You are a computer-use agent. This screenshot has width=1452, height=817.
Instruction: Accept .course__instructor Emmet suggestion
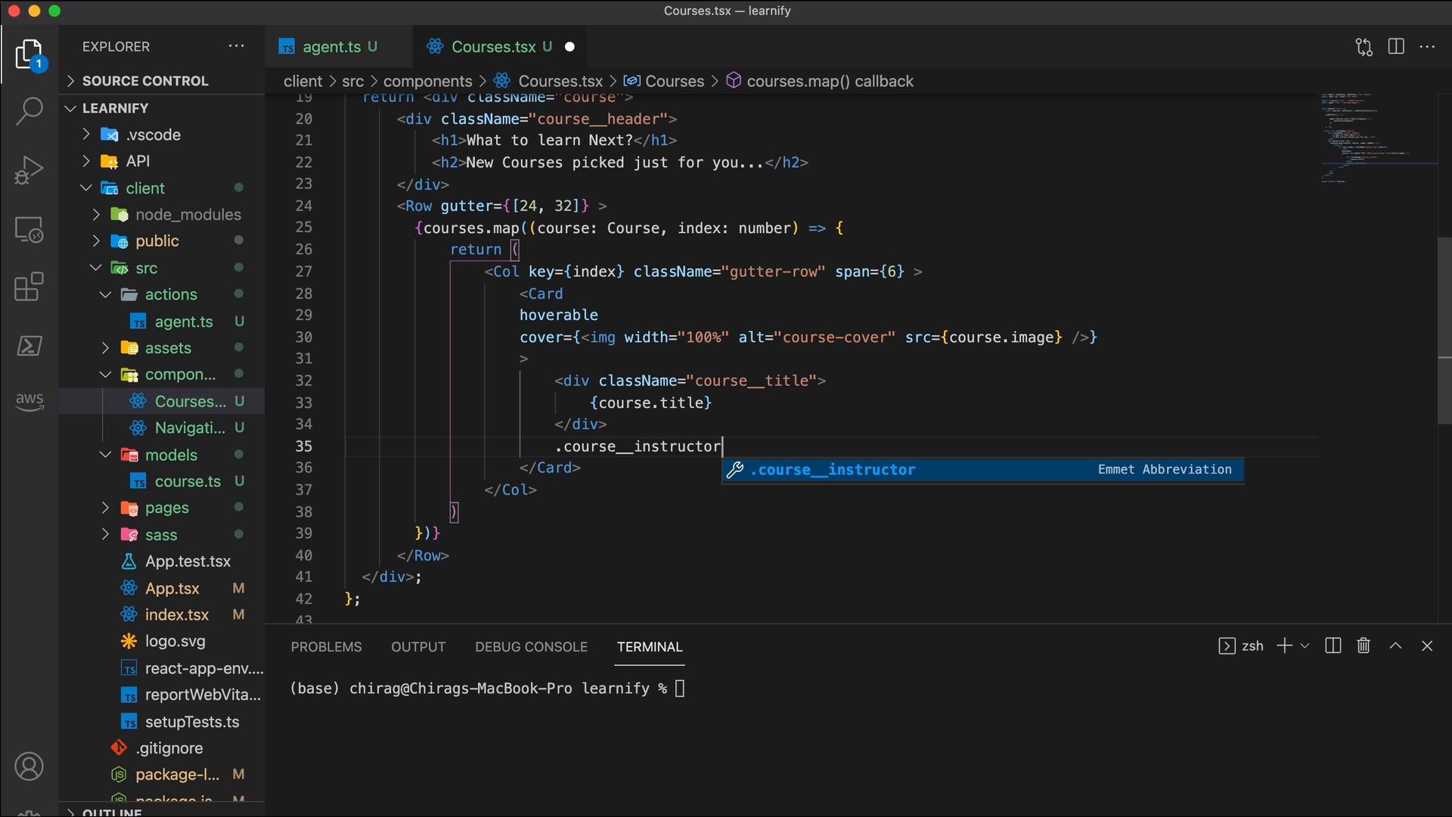(982, 470)
